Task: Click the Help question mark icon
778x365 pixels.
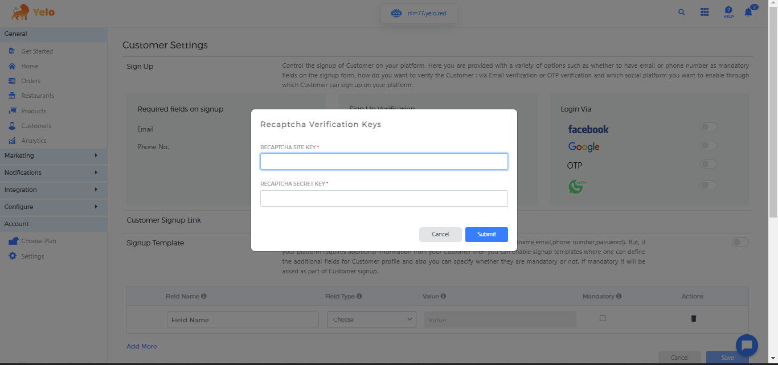Action: click(728, 11)
